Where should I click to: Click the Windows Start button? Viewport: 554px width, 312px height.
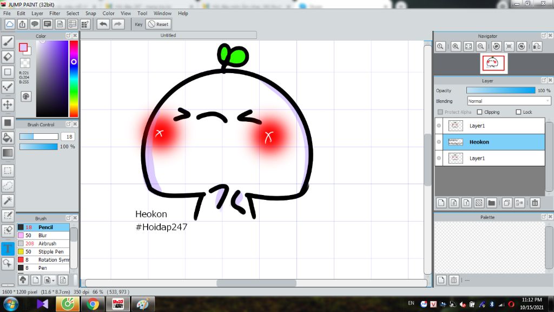[x=11, y=304]
